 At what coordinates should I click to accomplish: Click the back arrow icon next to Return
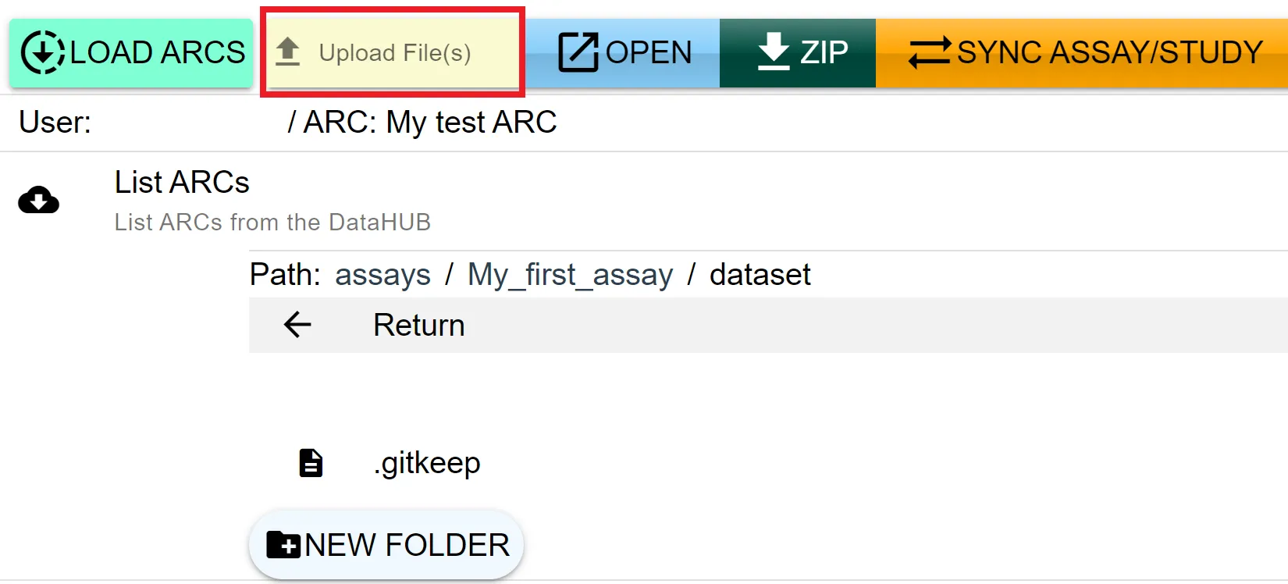click(297, 324)
